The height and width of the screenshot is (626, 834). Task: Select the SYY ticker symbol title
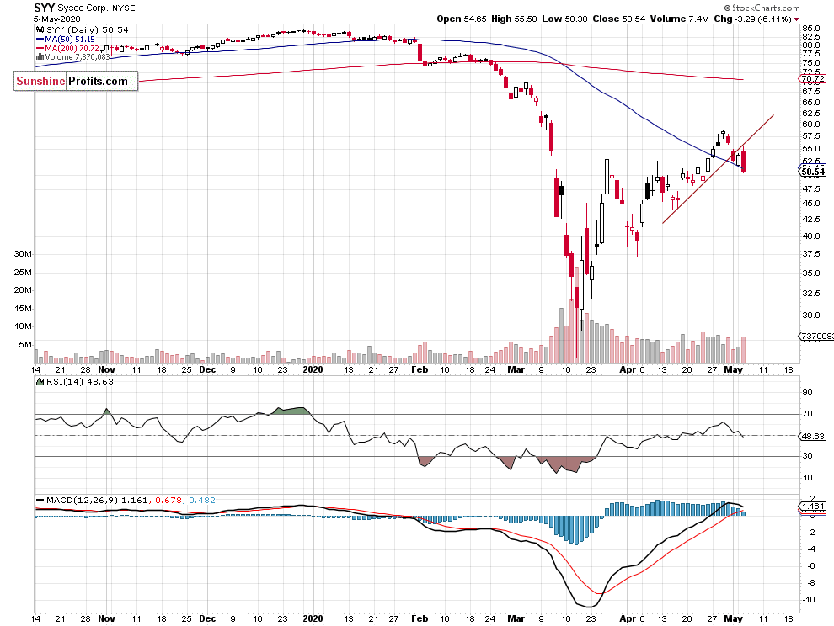tap(44, 8)
